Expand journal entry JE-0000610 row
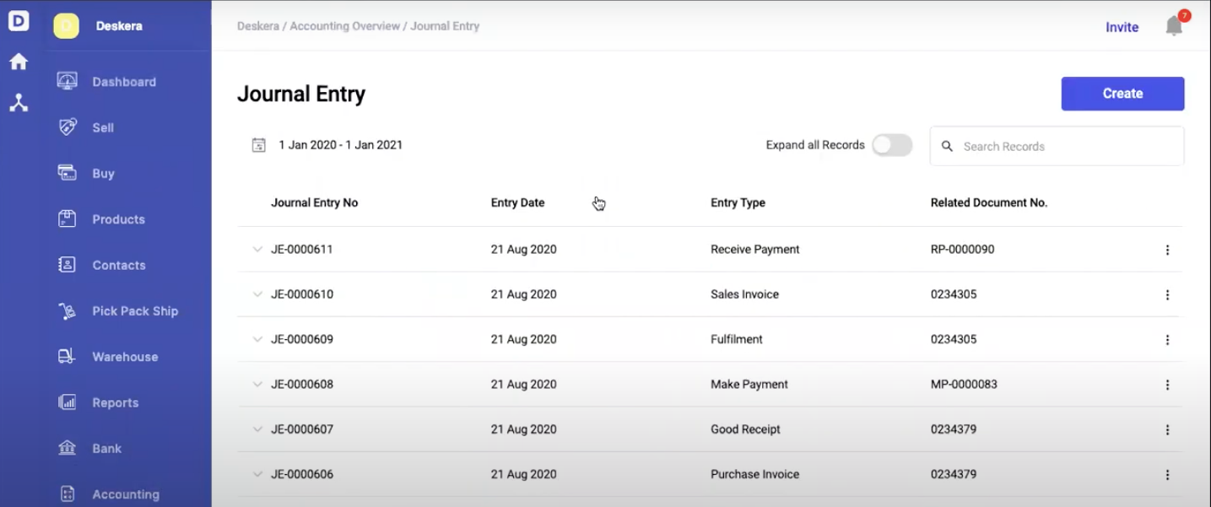This screenshot has width=1211, height=507. point(257,294)
